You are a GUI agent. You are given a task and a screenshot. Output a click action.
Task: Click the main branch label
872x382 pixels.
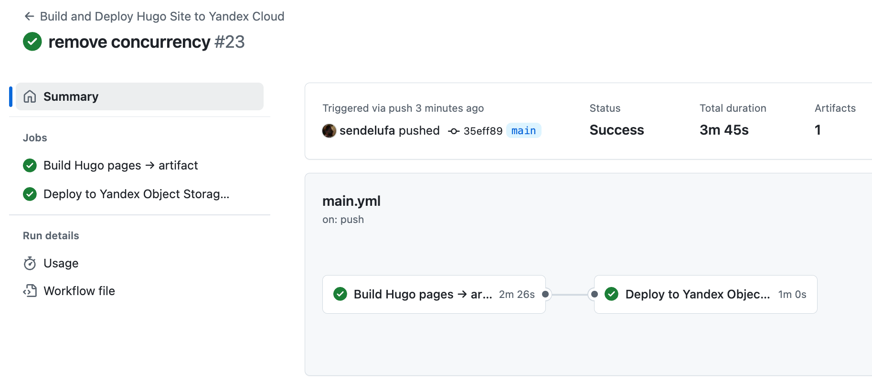(523, 130)
